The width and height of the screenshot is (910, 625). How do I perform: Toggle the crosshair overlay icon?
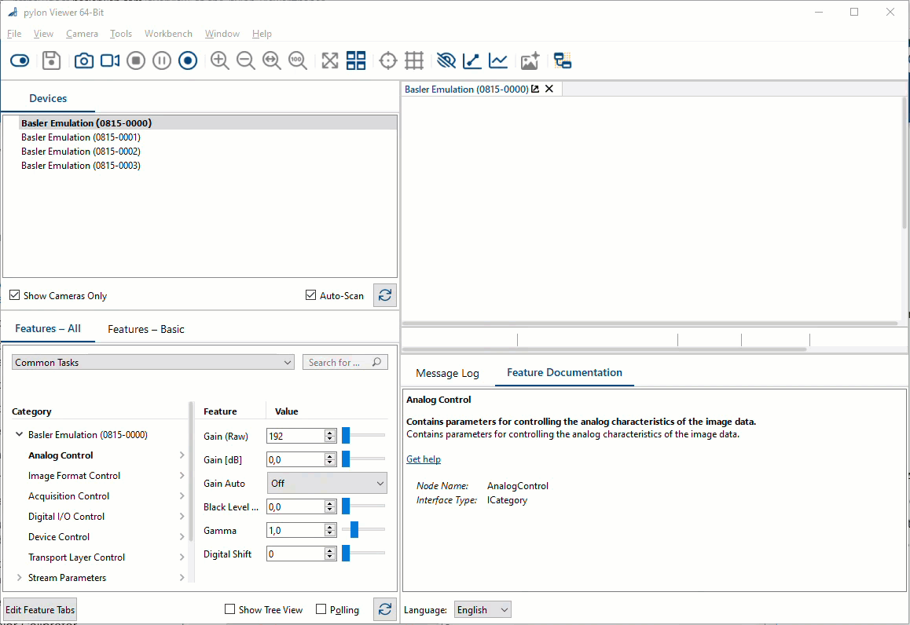click(x=388, y=60)
